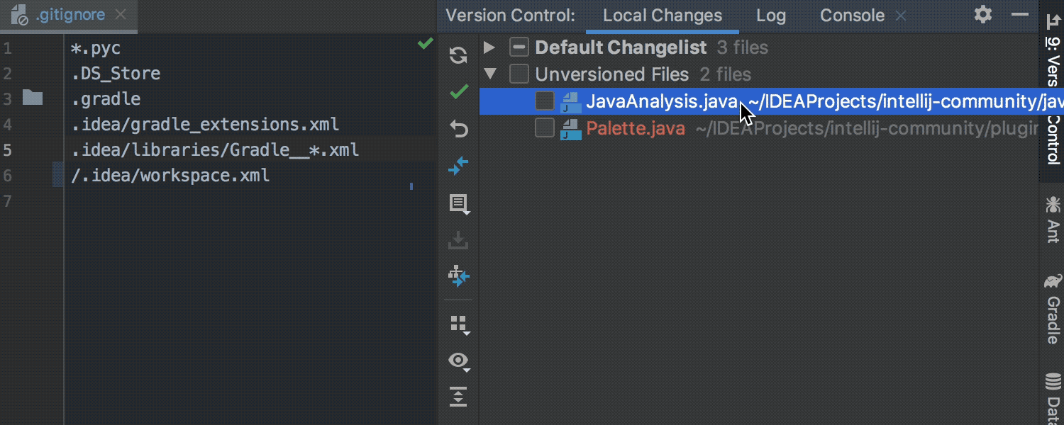Close the .gitignore editor tab
This screenshot has width=1064, height=425.
[x=121, y=15]
